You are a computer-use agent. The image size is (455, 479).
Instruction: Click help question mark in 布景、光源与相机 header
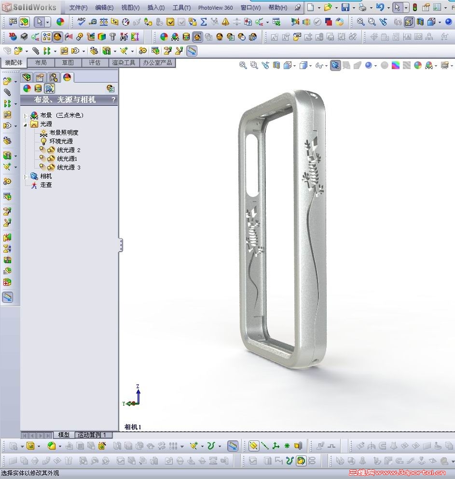(113, 99)
